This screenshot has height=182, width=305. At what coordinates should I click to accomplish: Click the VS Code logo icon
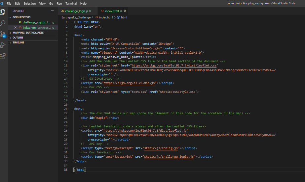pyautogui.click(x=2, y=4)
